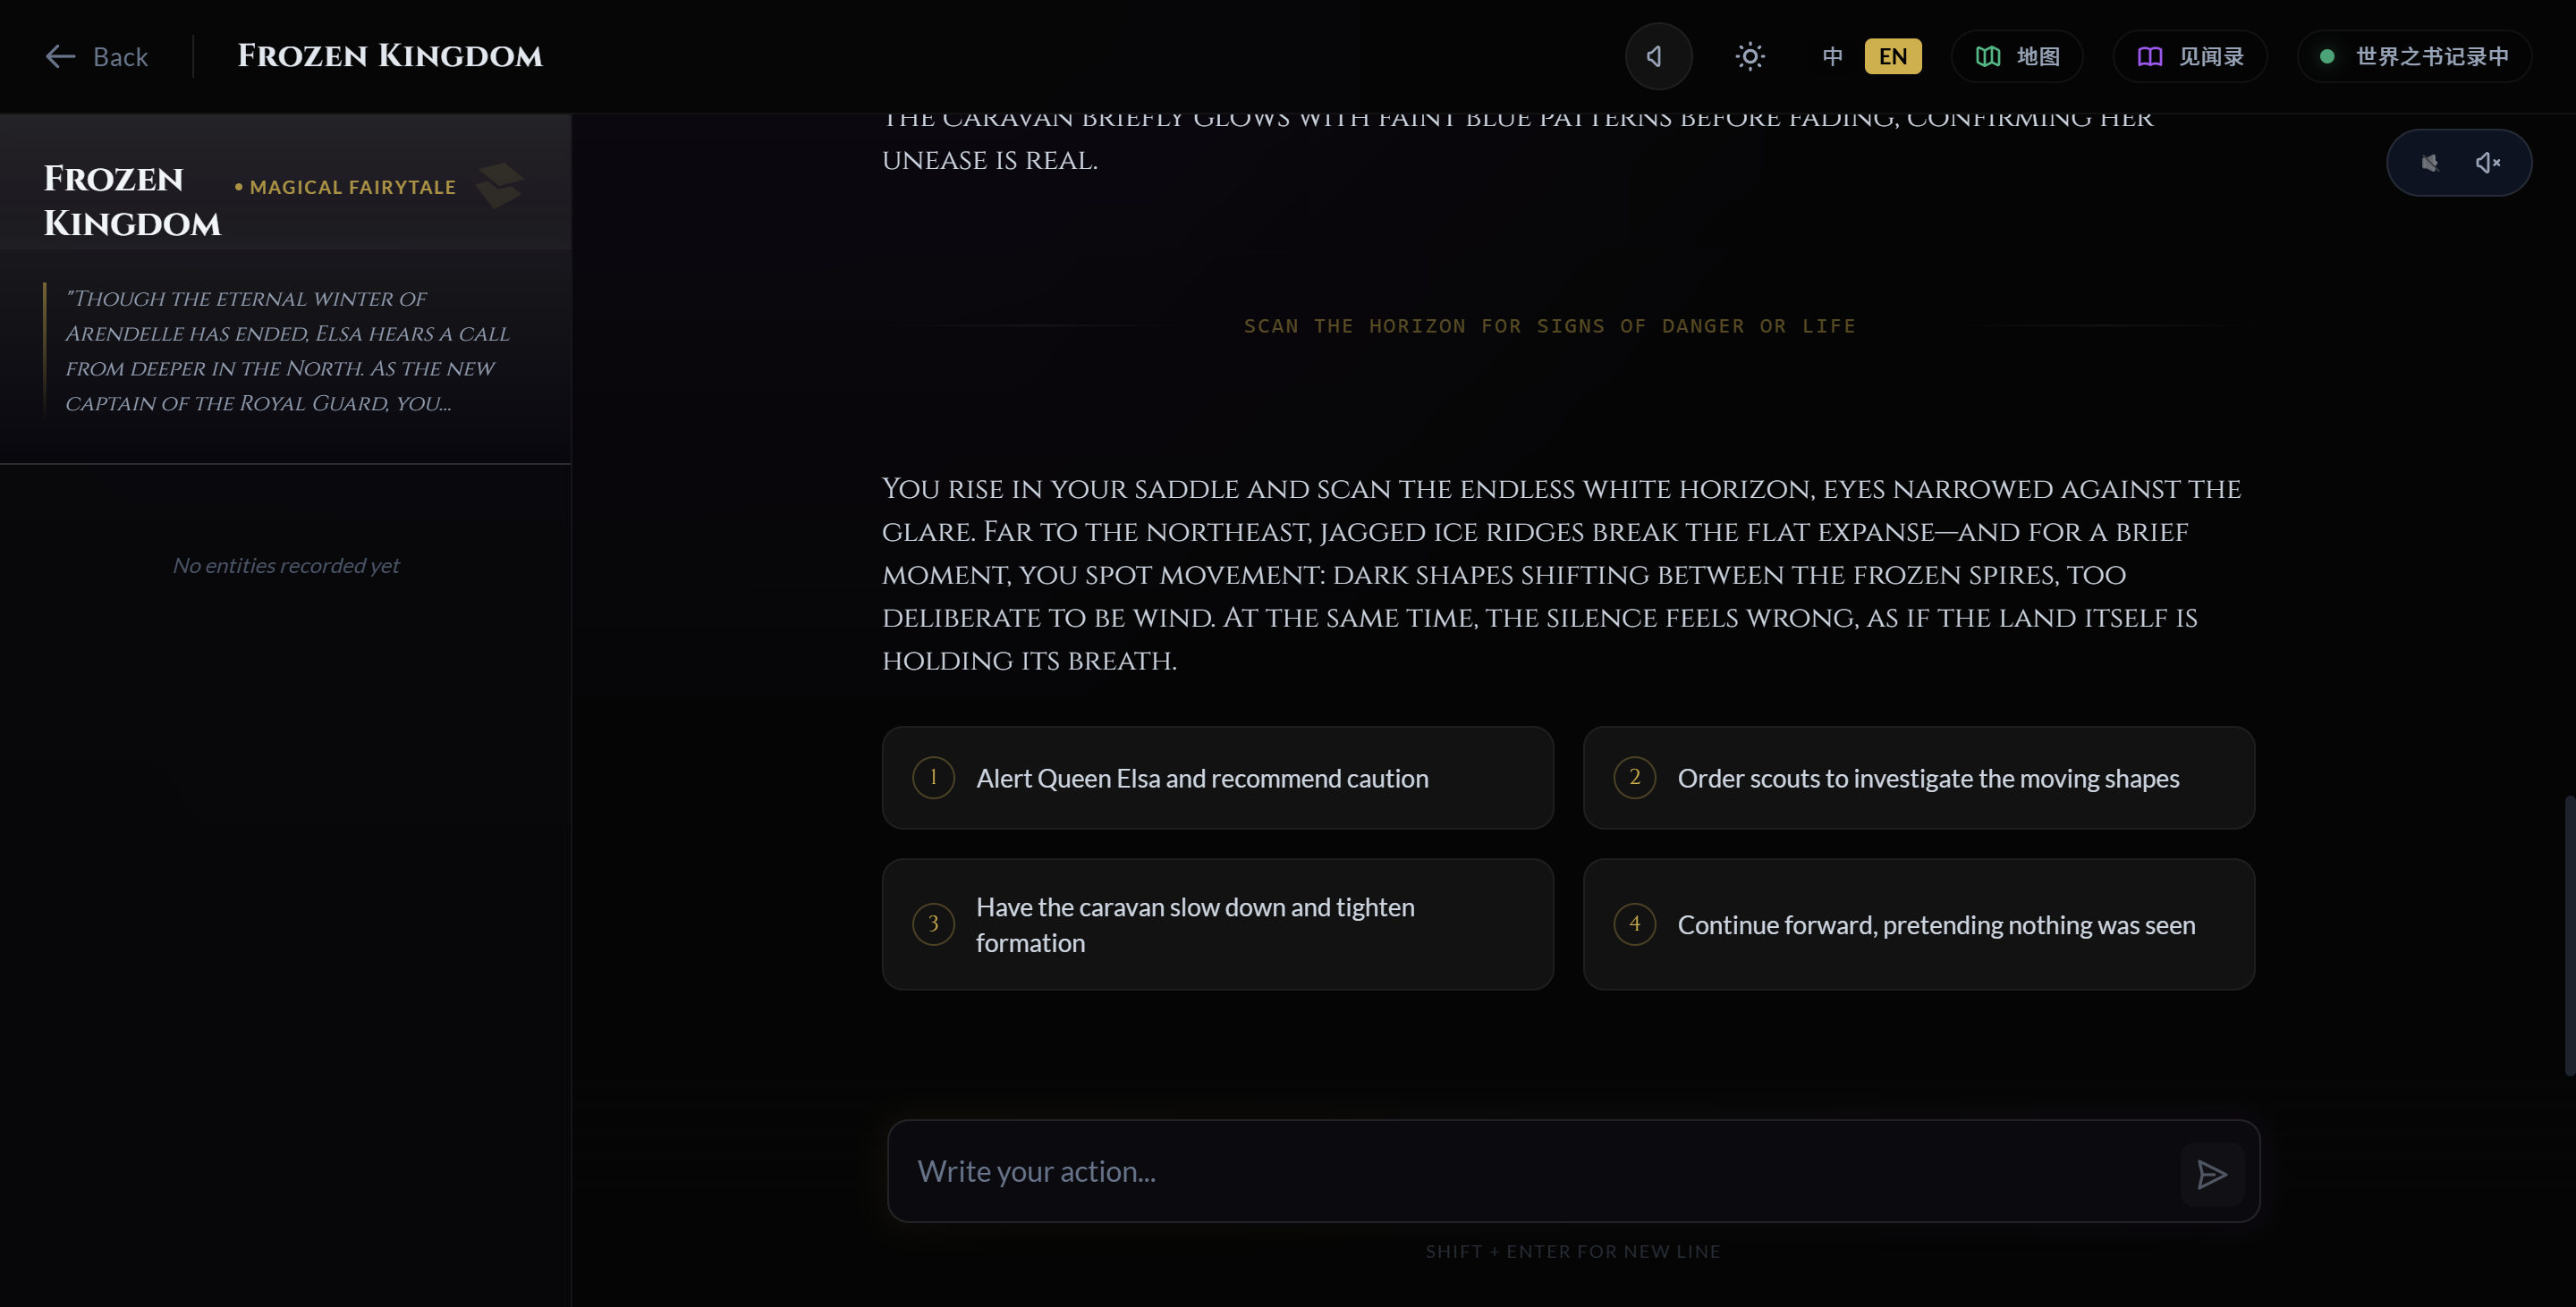Open the 见闻录 journal book
2576x1307 pixels.
pos(2189,57)
